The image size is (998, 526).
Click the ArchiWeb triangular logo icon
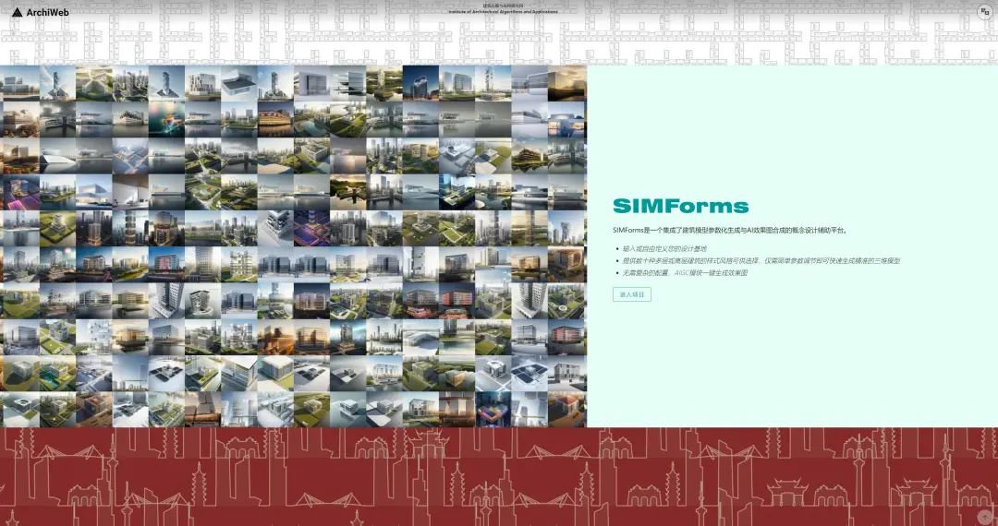tap(17, 12)
